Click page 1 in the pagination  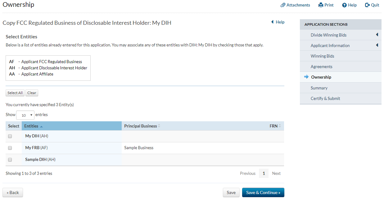[x=264, y=173]
